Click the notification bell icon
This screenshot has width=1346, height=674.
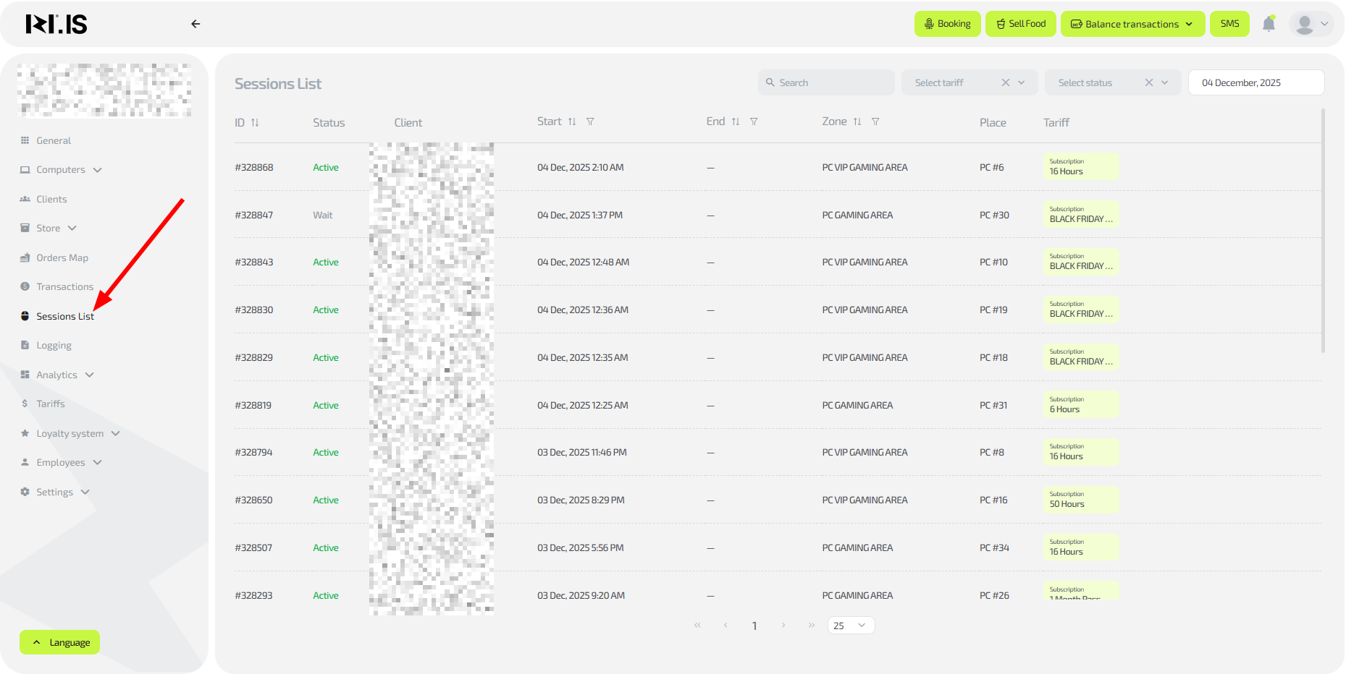click(x=1269, y=24)
